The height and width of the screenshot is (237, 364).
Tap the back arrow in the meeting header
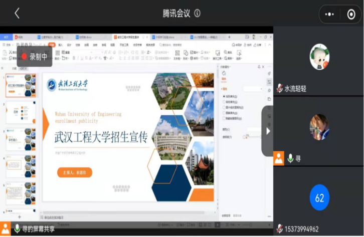pyautogui.click(x=17, y=13)
